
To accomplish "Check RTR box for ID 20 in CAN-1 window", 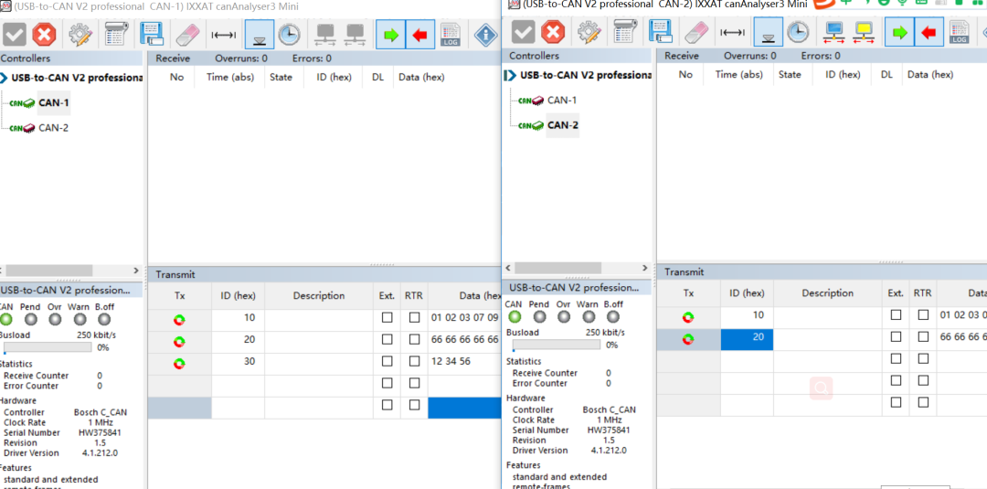I will (x=414, y=339).
